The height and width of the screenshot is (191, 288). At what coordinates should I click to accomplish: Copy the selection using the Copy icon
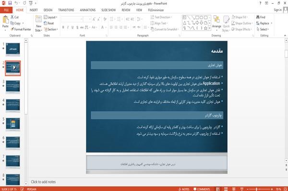(x=12, y=23)
